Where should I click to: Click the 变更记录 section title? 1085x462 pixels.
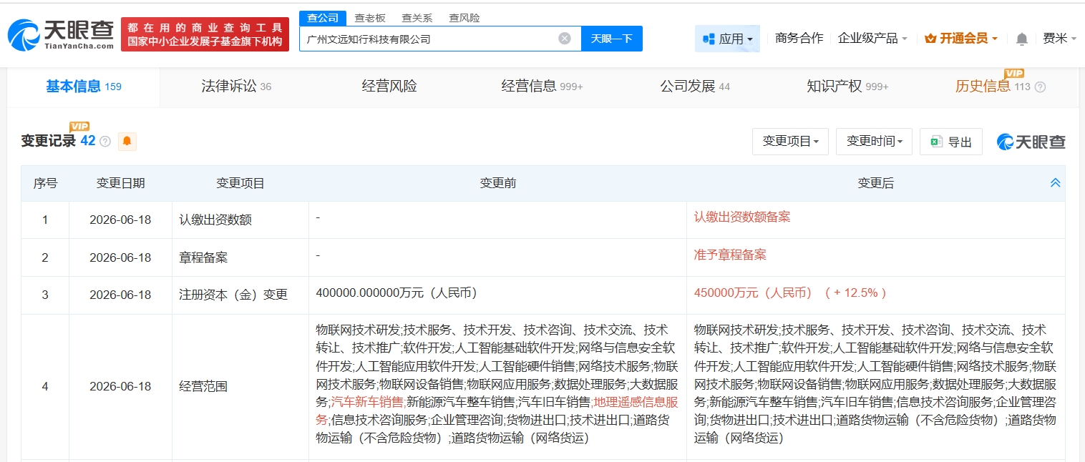(x=48, y=141)
